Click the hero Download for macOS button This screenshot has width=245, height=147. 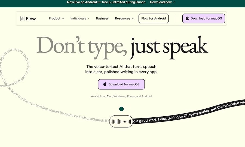[x=121, y=84]
